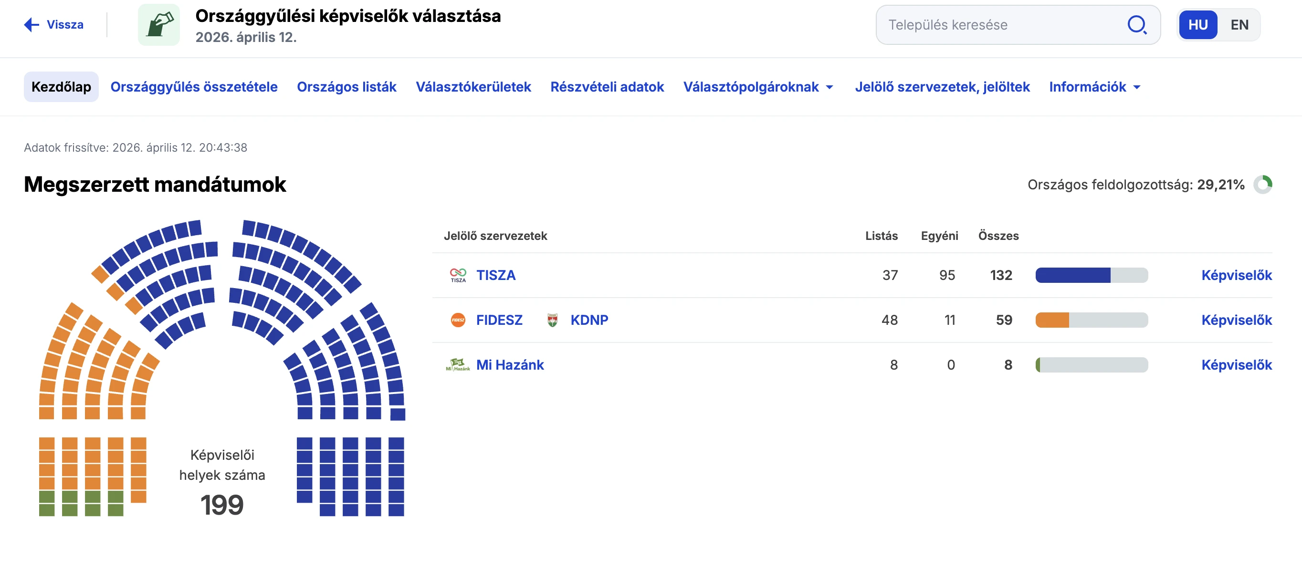Click the KDNP coat-of-arms logo

tap(552, 320)
